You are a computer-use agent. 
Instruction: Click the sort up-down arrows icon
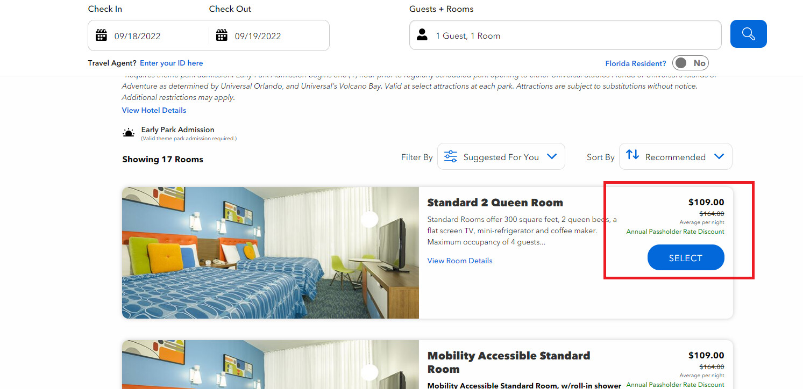pyautogui.click(x=633, y=155)
